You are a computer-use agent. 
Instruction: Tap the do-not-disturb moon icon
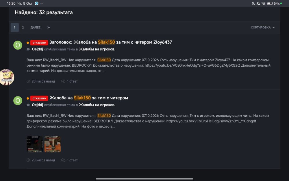coord(253,3)
